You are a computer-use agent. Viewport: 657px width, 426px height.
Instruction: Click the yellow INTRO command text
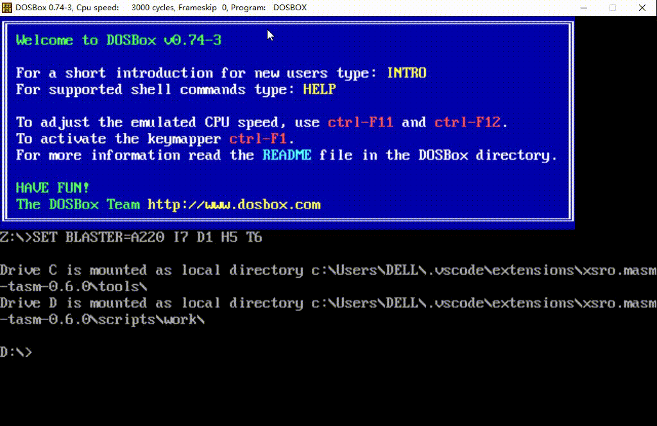click(406, 73)
